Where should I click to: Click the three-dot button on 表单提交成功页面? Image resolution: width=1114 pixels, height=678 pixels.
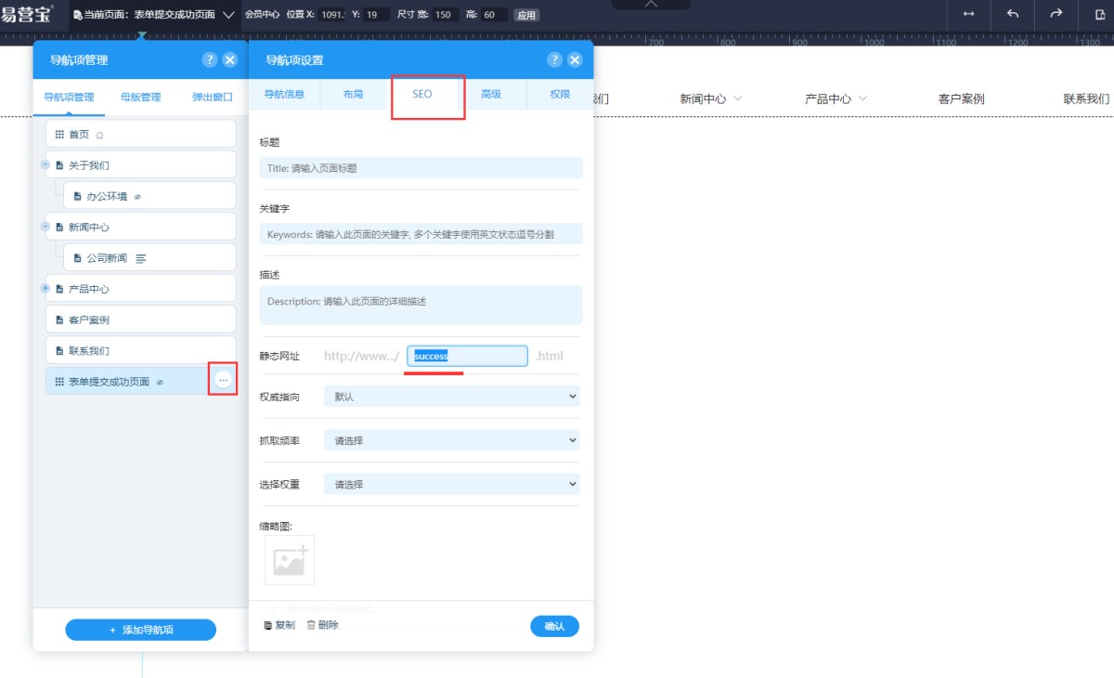[223, 381]
